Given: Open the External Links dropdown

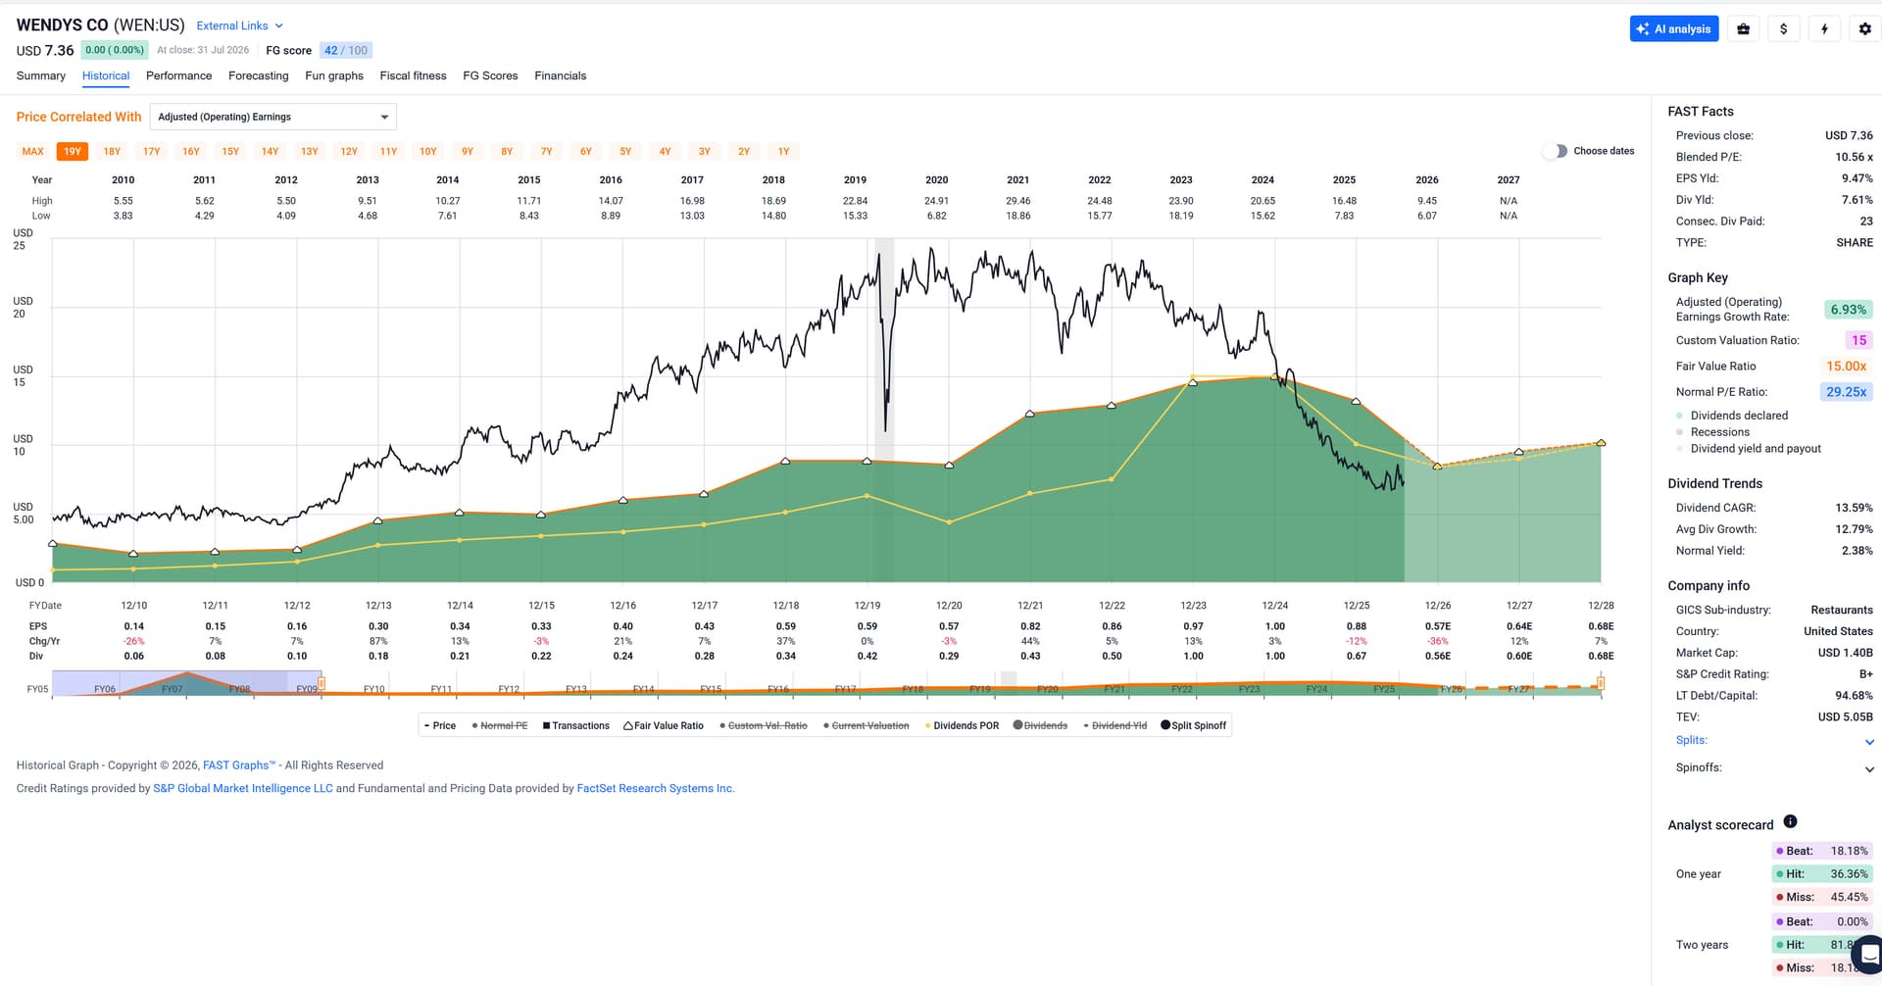Looking at the screenshot, I should [x=240, y=25].
